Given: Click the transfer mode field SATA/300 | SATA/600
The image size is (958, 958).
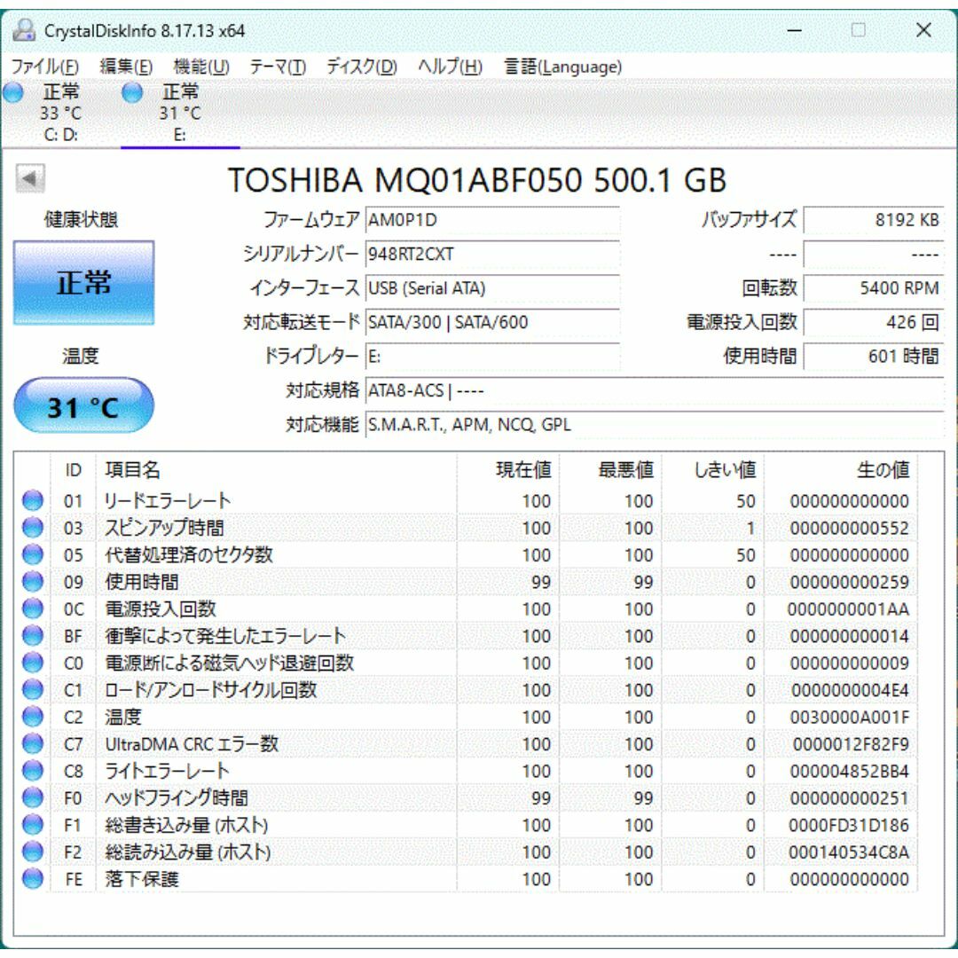Looking at the screenshot, I should pyautogui.click(x=492, y=322).
